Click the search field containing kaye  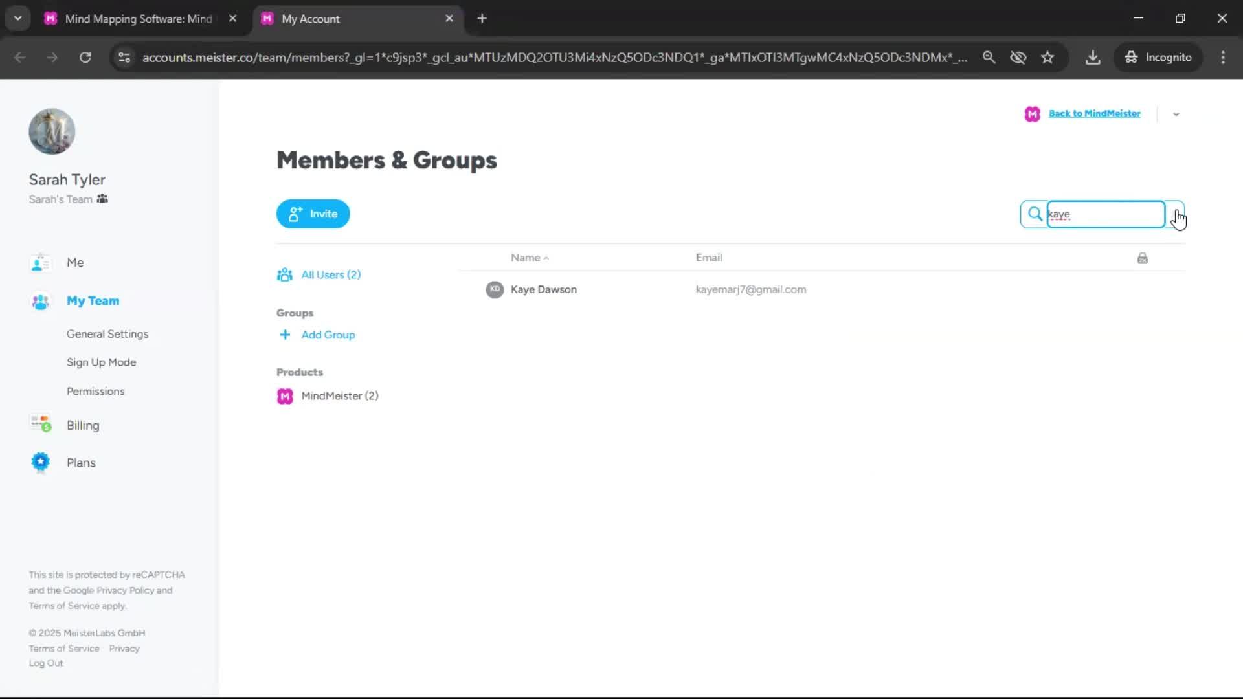1106,214
